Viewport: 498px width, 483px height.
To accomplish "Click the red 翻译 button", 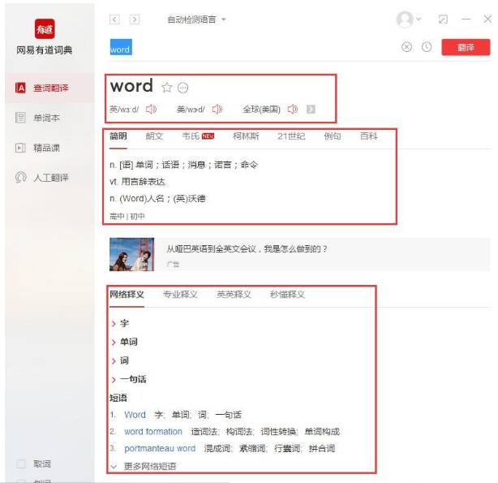I will (466, 47).
